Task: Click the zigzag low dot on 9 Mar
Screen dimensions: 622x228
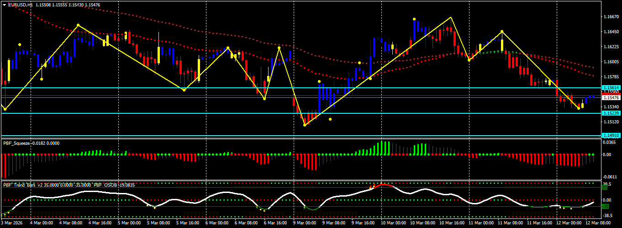Action: (305, 125)
